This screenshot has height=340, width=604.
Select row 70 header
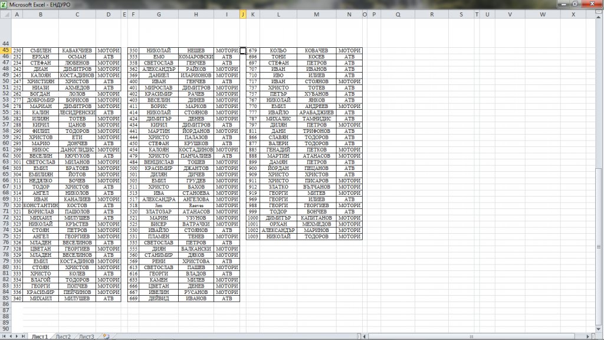5,205
